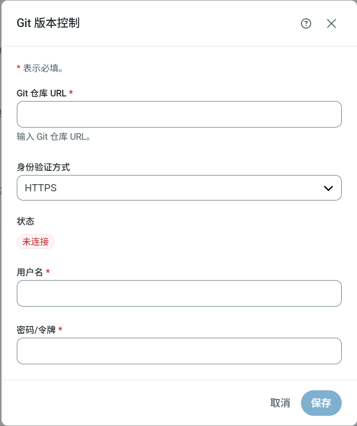Focus the 用户名 input field

pos(179,293)
